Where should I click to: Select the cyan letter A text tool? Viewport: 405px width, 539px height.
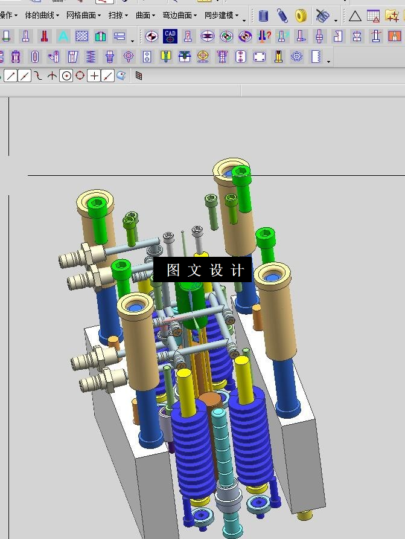tap(63, 36)
